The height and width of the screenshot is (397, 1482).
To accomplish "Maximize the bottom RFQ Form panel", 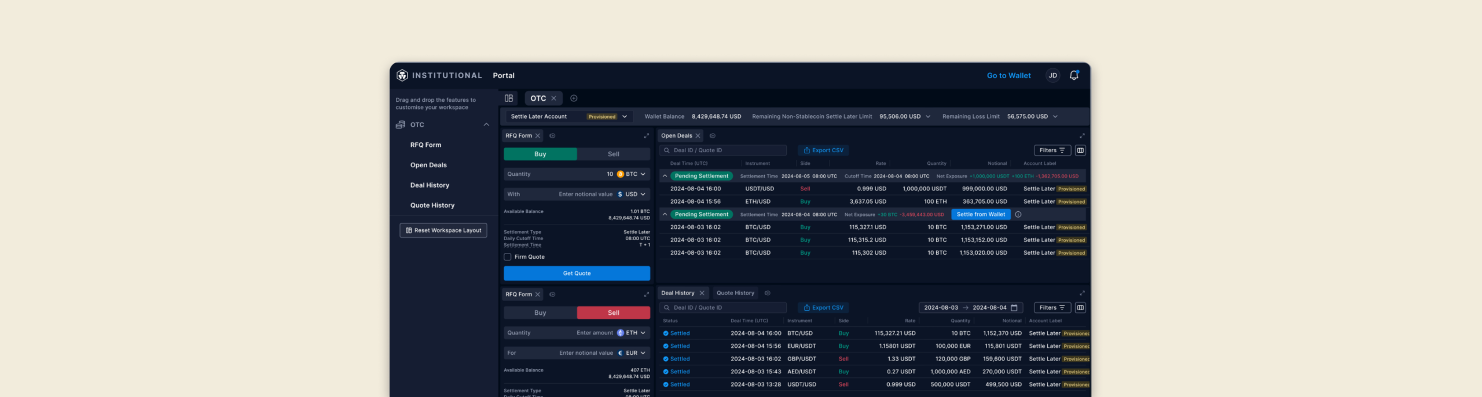I will [647, 295].
